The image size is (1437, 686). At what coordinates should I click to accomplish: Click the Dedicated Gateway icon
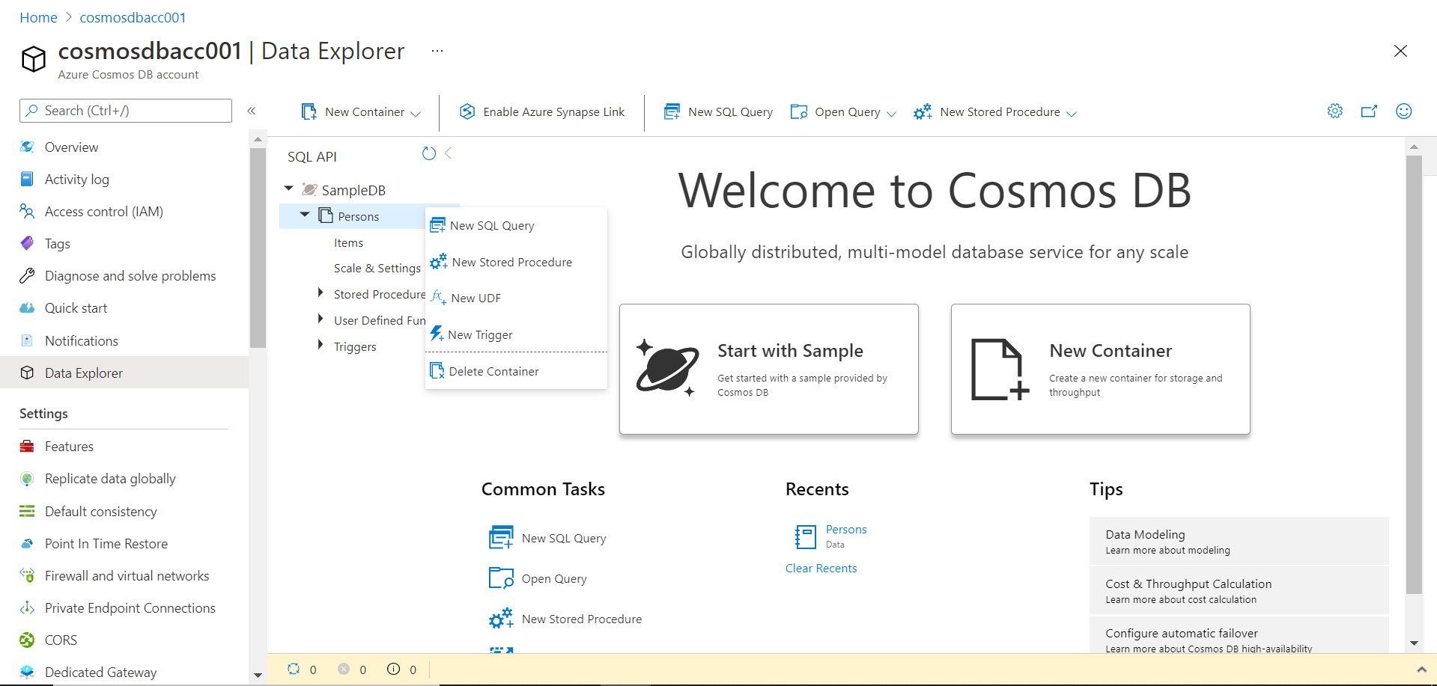pos(27,673)
